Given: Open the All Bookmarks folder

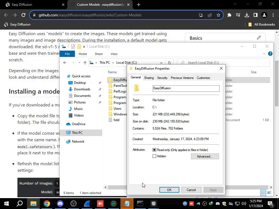Looking at the screenshot, I should tap(262, 24).
